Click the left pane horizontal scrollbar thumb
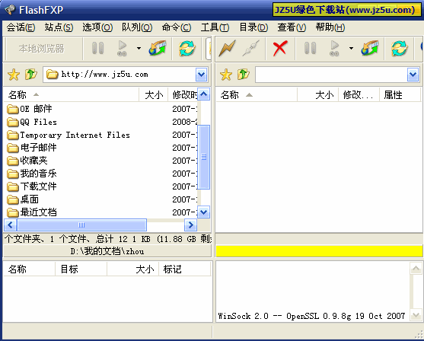 81,225
